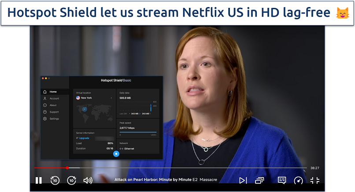Click the Hotspot Shield Basic title
This screenshot has height=192, width=355.
[x=116, y=80]
